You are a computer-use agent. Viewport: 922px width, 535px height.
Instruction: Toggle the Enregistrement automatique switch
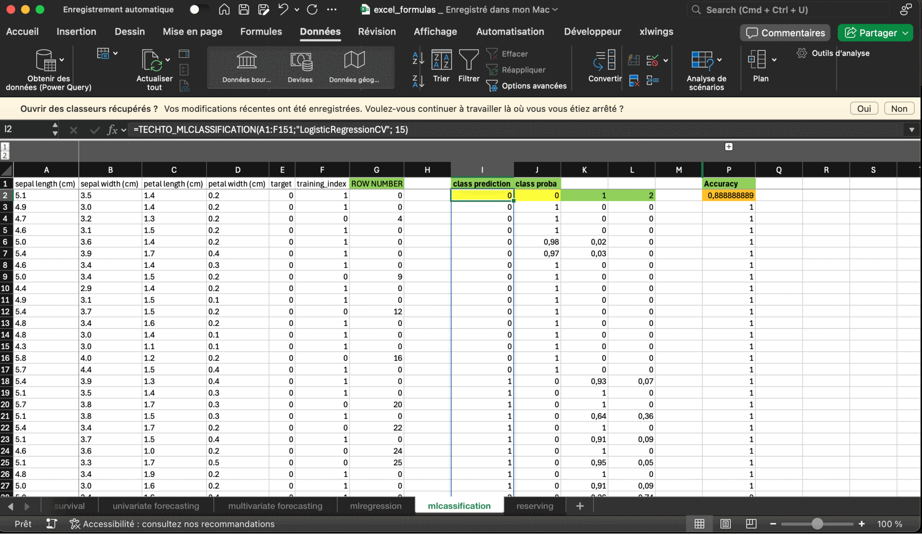(198, 10)
